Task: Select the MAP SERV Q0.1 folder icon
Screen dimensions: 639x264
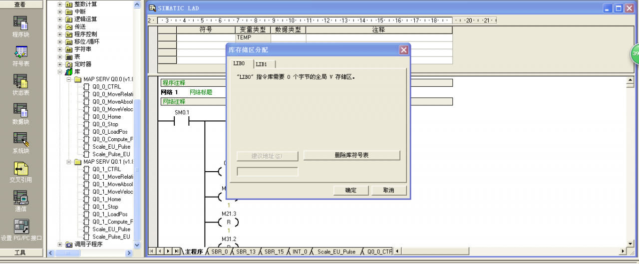Action: coord(78,162)
